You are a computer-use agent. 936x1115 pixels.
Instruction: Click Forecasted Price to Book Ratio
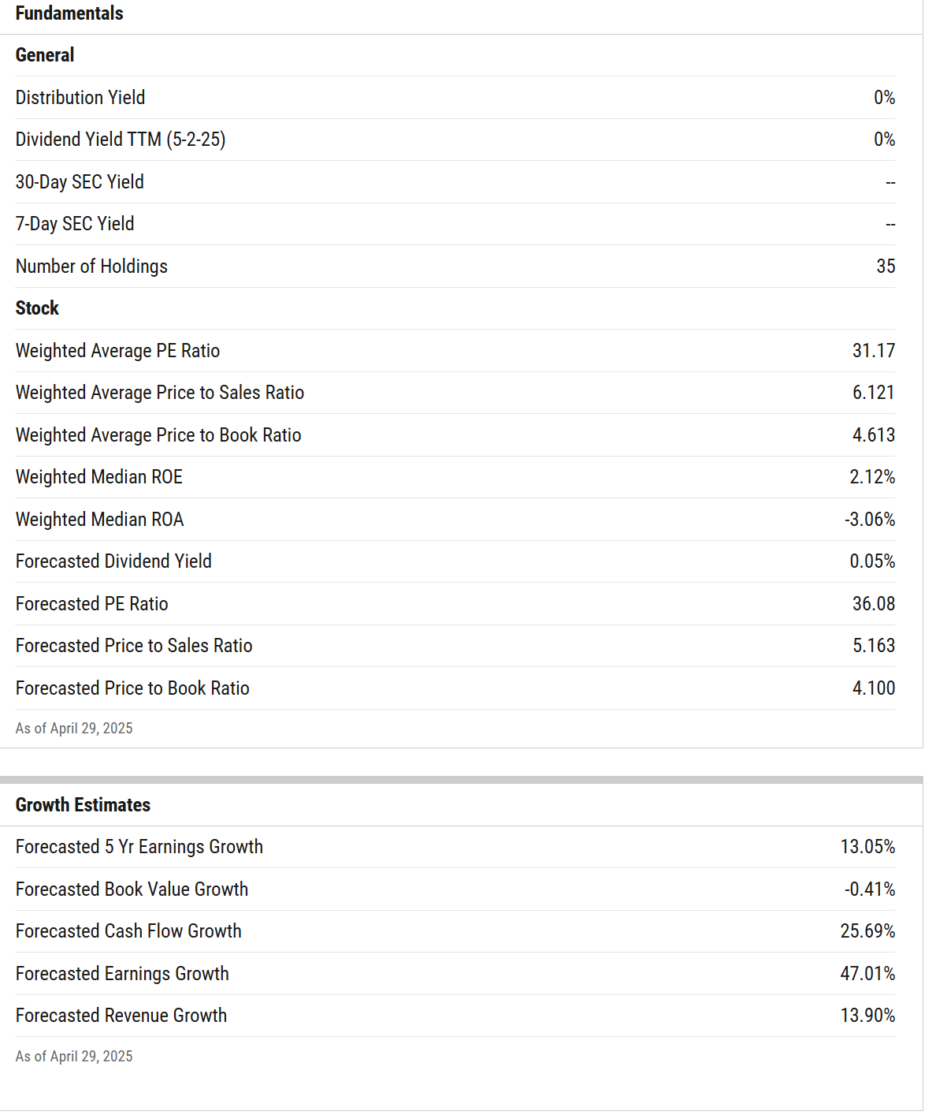132,688
